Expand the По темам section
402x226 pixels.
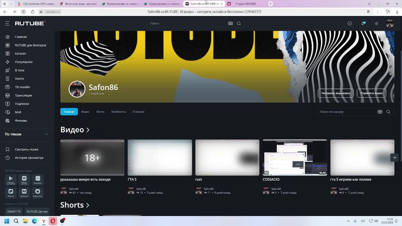pyautogui.click(x=26, y=134)
